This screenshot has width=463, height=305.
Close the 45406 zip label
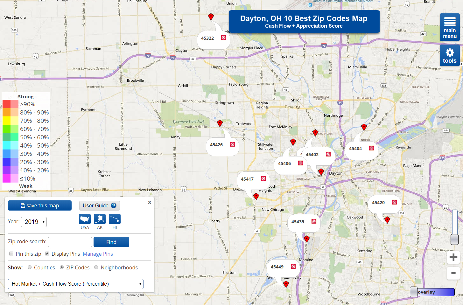point(301,163)
